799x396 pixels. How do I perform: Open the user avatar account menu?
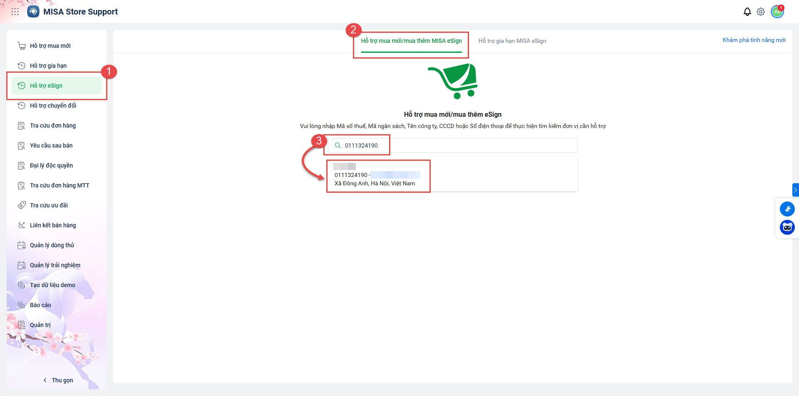tap(777, 12)
